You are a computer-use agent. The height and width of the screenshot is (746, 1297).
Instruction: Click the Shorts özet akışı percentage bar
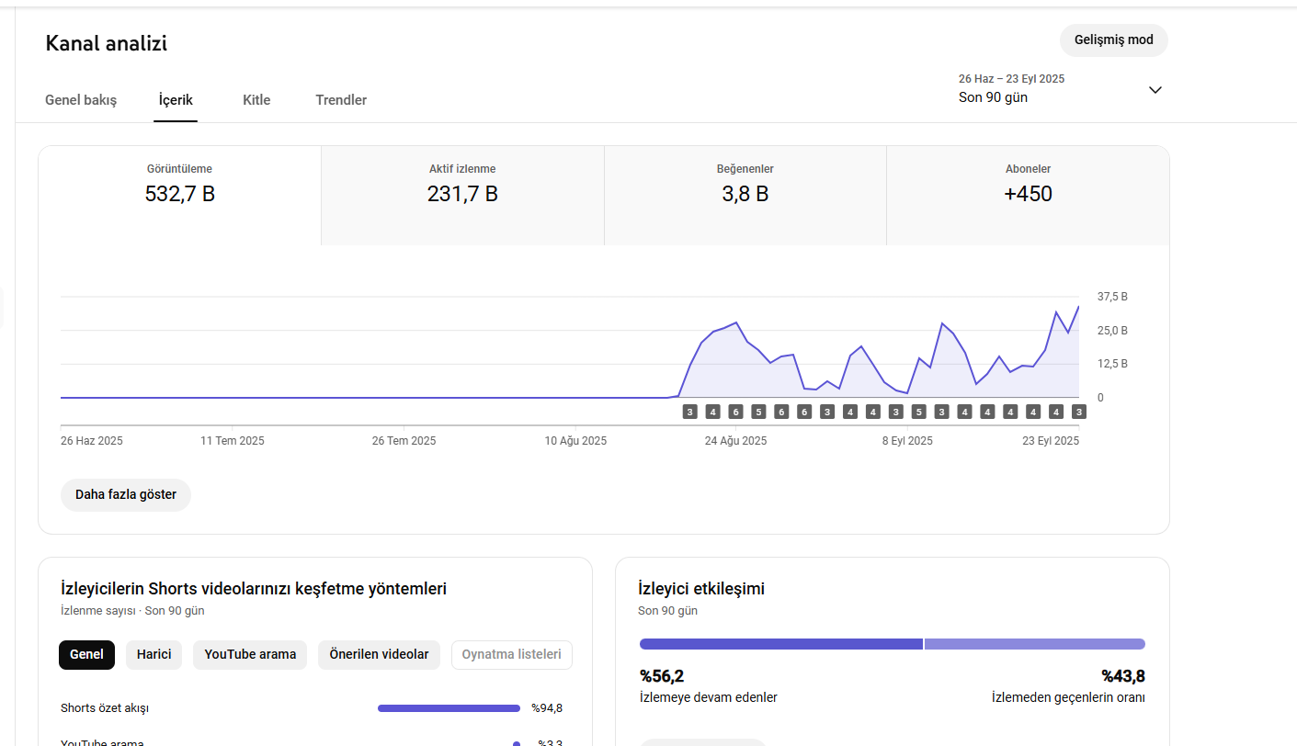(x=449, y=708)
